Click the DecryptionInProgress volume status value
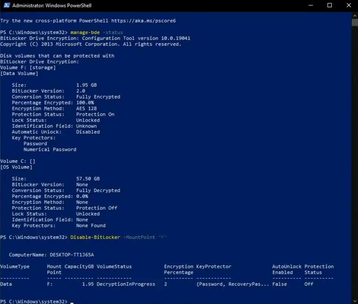358x304 pixels. [x=126, y=284]
